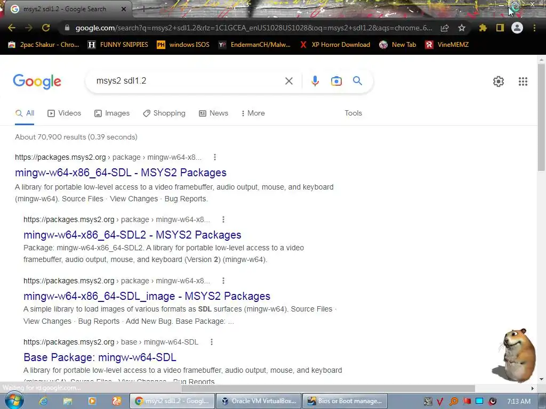Open Windows Explorer folder on taskbar

(x=67, y=401)
